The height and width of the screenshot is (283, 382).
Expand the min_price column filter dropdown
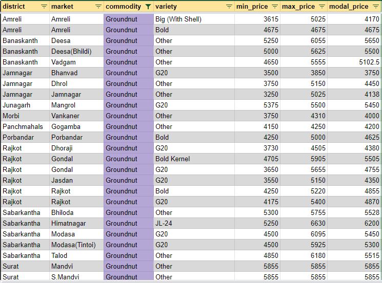pyautogui.click(x=275, y=7)
